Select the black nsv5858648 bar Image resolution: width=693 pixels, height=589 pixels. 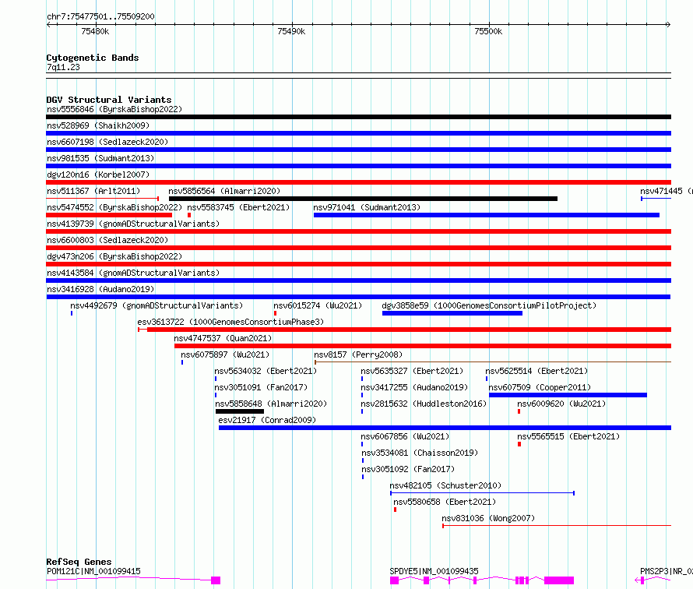[240, 411]
